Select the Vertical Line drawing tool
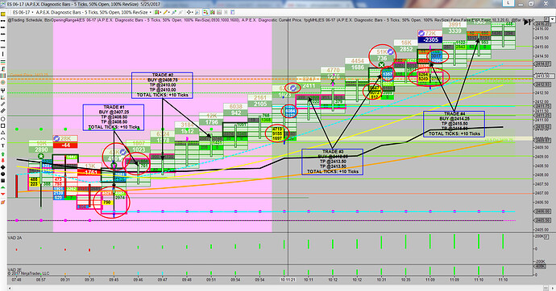The height and width of the screenshot is (291, 556). pos(3,54)
